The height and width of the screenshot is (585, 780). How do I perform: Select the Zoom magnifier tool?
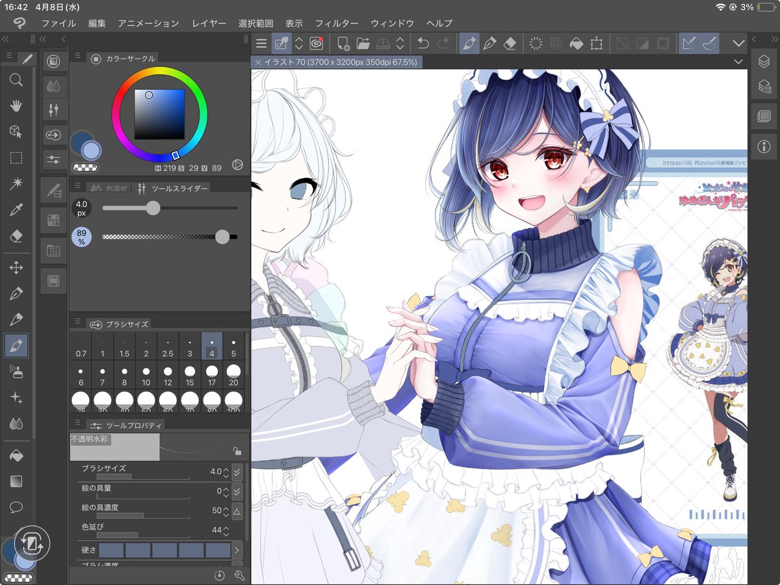point(16,80)
